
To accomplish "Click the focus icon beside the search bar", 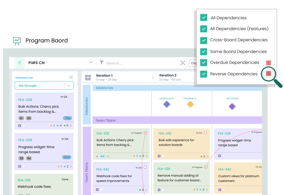I will pyautogui.click(x=183, y=63).
